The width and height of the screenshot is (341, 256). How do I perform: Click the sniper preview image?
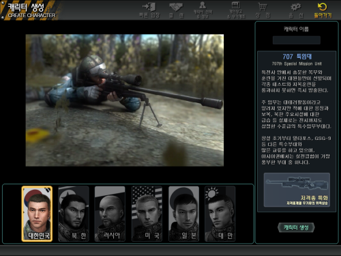[125, 100]
